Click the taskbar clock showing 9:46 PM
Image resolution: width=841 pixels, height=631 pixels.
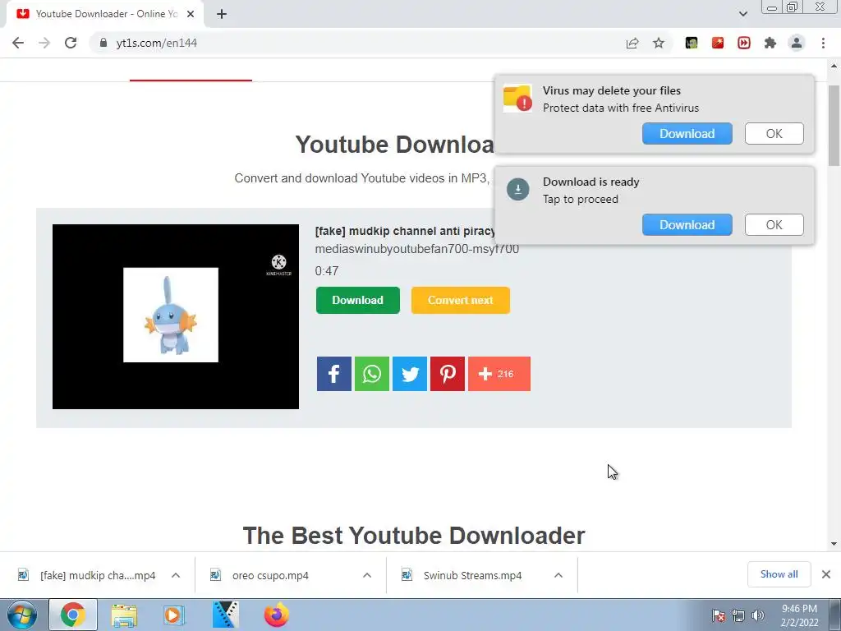(x=799, y=615)
